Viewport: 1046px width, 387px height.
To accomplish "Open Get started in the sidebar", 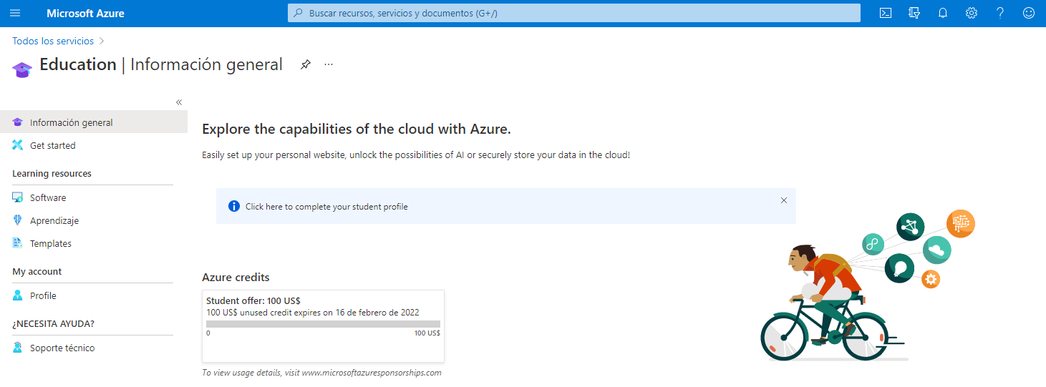I will [x=52, y=145].
